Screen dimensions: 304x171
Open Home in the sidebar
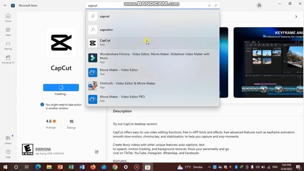pos(8,18)
